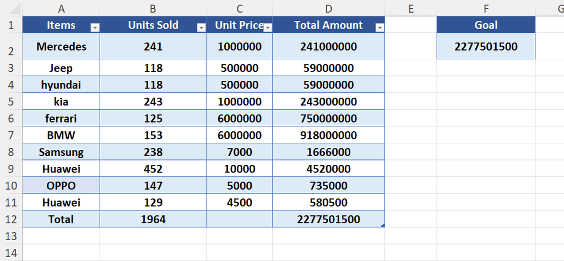Select total amount 735000
The image size is (564, 261).
pyautogui.click(x=328, y=186)
